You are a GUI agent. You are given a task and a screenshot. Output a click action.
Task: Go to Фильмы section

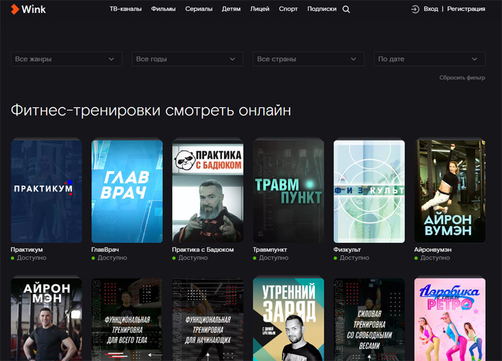[163, 9]
